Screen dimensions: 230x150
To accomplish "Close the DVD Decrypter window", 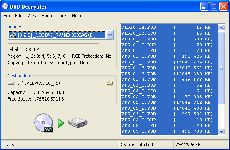I will coord(223,7).
